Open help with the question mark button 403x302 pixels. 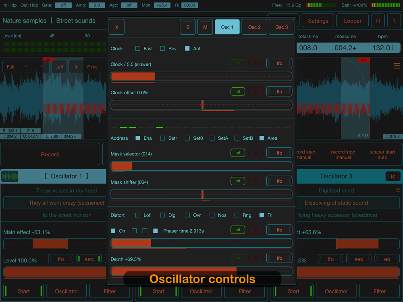coord(394,21)
